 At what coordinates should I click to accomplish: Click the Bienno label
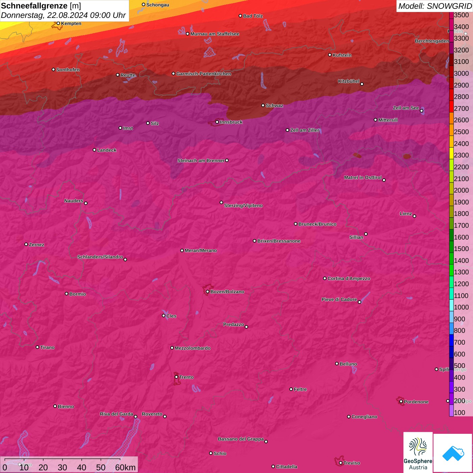tap(66, 406)
